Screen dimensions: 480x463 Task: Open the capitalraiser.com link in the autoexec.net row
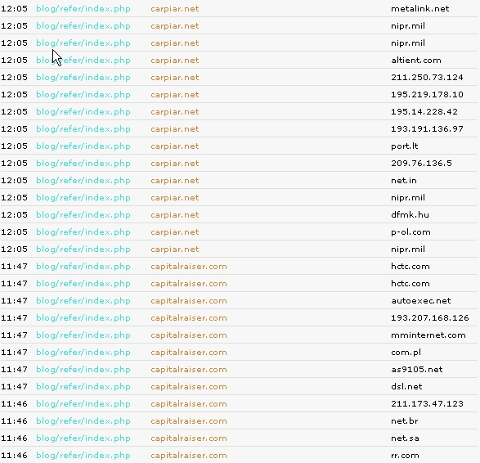coord(189,301)
